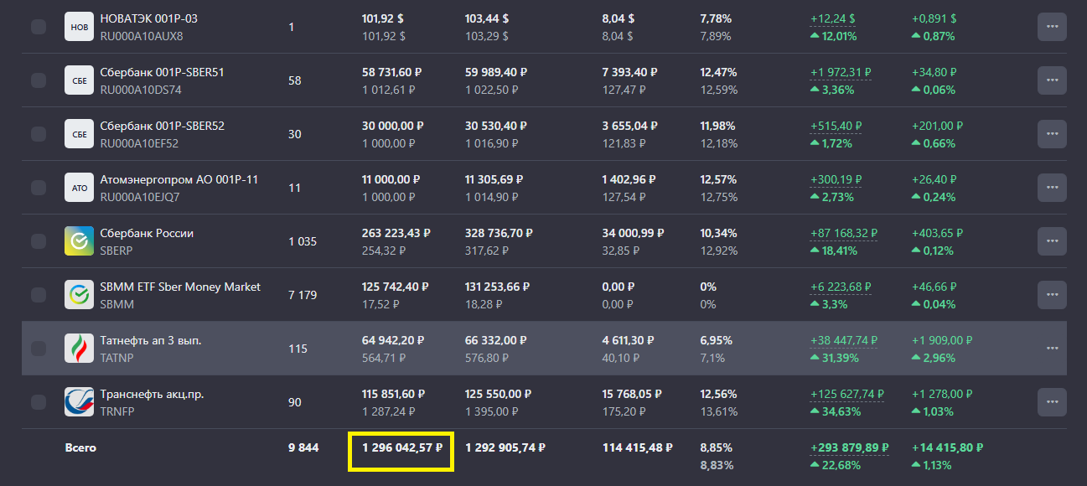This screenshot has width=1087, height=486.
Task: Click the Сбербанк 001P-SBER51 issuer icon
Action: click(x=80, y=80)
